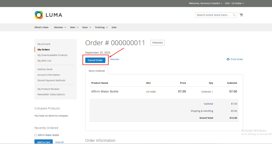Select My Orders in sidebar
The height and width of the screenshot is (144, 272).
(44, 50)
